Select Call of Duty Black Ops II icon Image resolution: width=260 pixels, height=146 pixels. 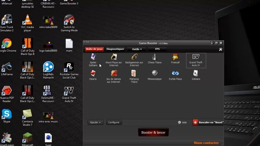(28, 47)
